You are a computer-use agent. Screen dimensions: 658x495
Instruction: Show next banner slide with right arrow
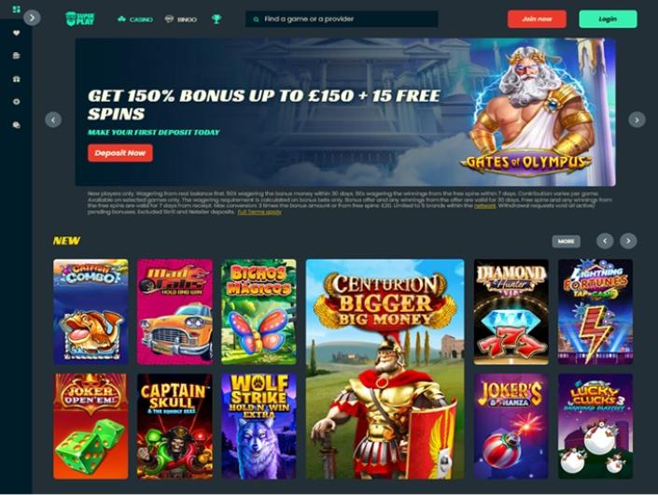point(637,120)
